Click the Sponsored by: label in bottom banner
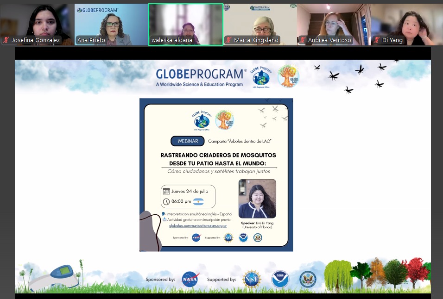 [x=160, y=279]
